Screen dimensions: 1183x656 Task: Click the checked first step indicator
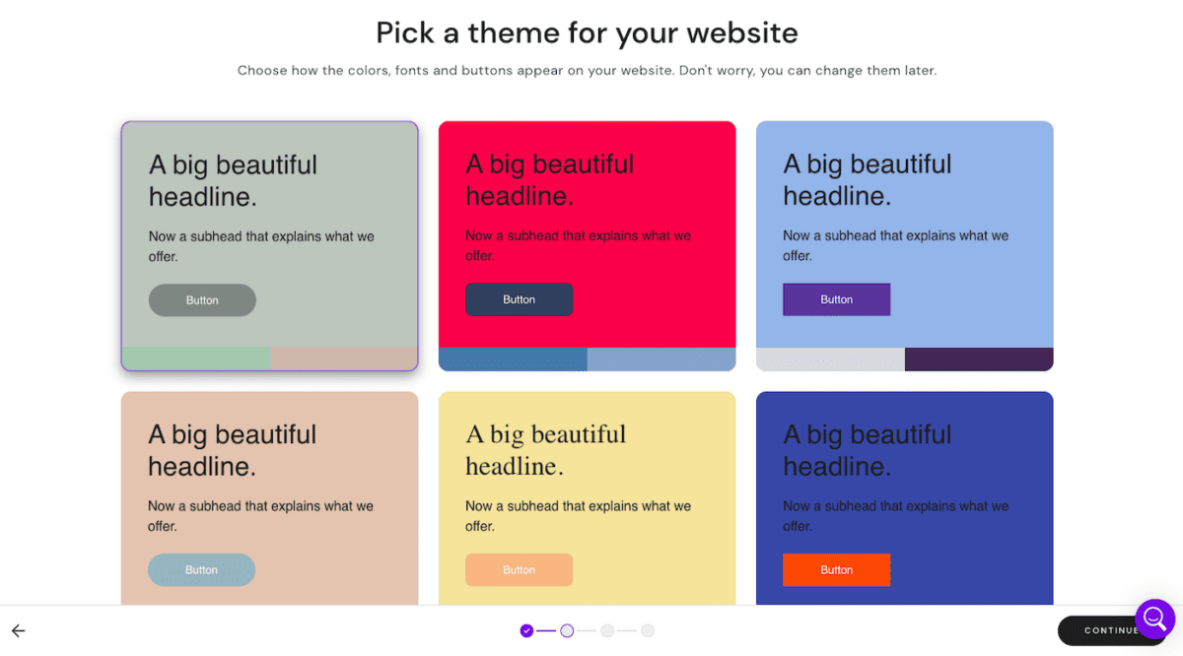point(527,630)
